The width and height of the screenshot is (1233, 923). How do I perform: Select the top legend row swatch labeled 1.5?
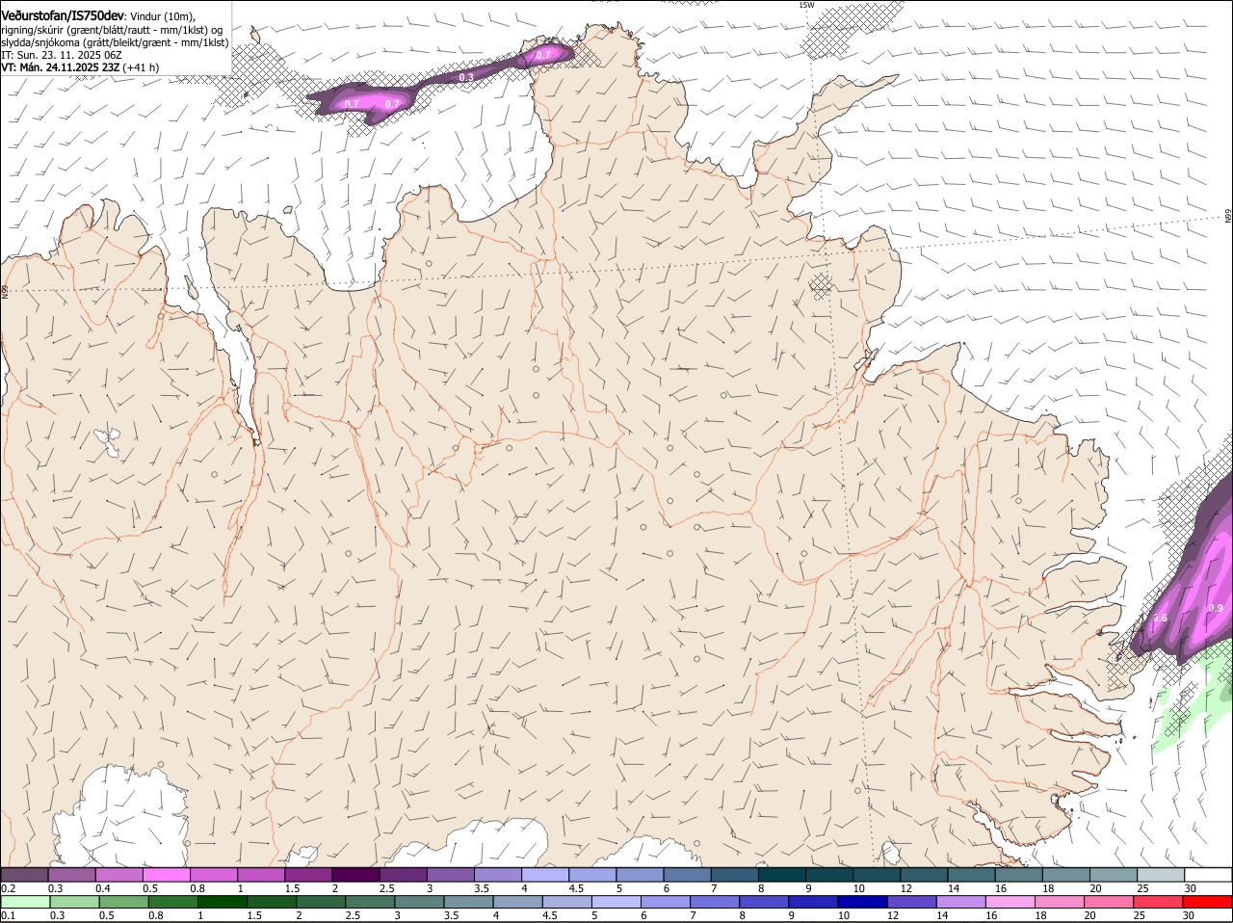[308, 875]
